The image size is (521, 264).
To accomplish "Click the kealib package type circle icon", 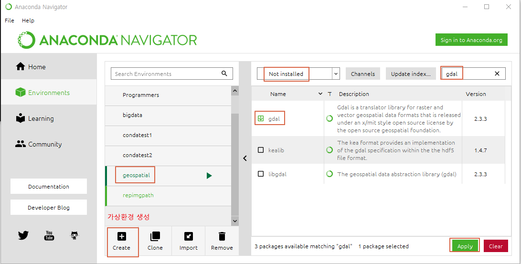I will (x=330, y=150).
